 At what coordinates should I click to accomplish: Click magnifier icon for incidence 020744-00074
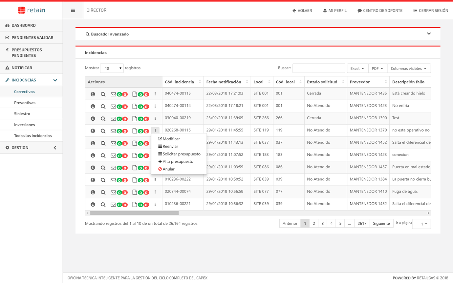point(103,192)
